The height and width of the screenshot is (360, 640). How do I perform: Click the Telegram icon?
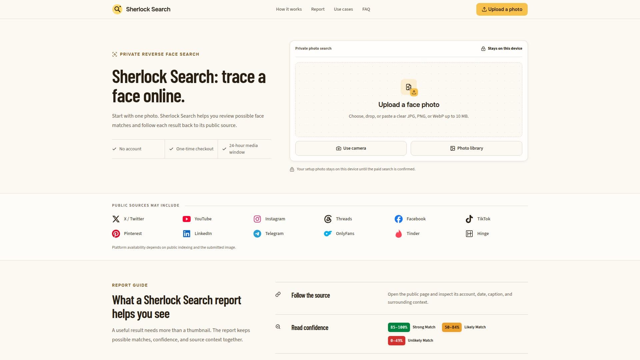[257, 234]
